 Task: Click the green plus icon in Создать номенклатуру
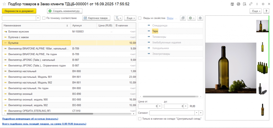click(50, 11)
